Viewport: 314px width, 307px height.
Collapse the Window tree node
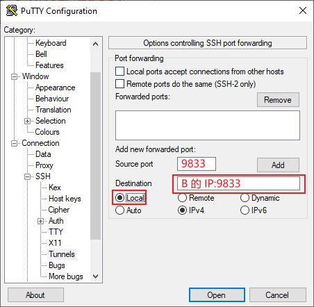coord(14,76)
